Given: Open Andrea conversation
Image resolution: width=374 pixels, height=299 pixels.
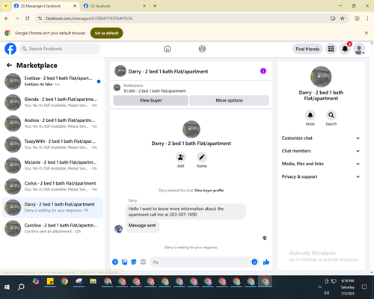Looking at the screenshot, I should (x=52, y=123).
